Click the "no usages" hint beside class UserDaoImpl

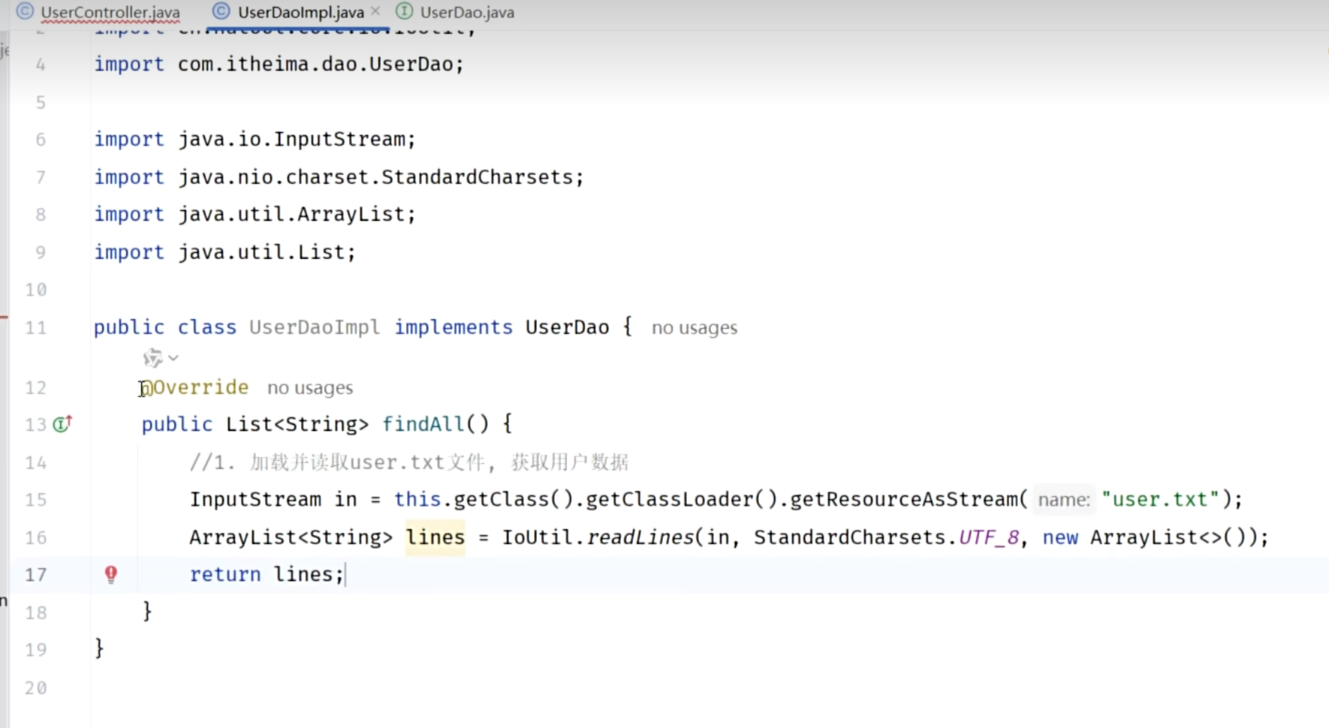point(694,328)
